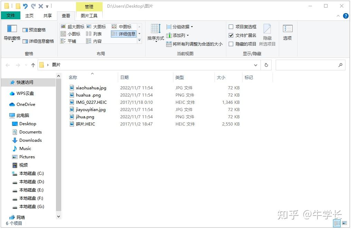
Task: Select the 列表 layout icon
Action: click(93, 34)
